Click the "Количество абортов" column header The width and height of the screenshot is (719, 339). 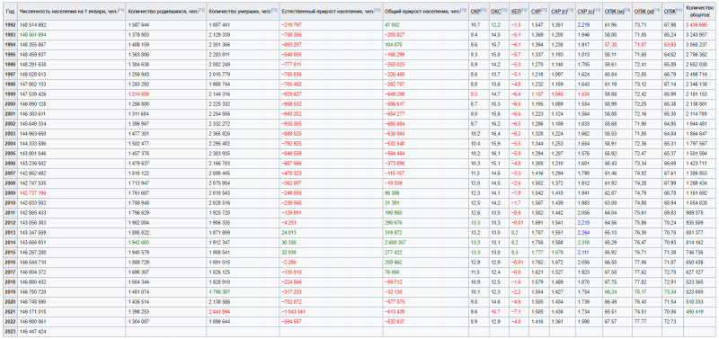pyautogui.click(x=699, y=11)
